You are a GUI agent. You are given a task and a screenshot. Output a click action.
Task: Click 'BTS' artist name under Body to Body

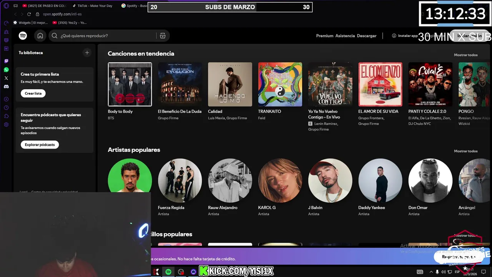(x=111, y=118)
